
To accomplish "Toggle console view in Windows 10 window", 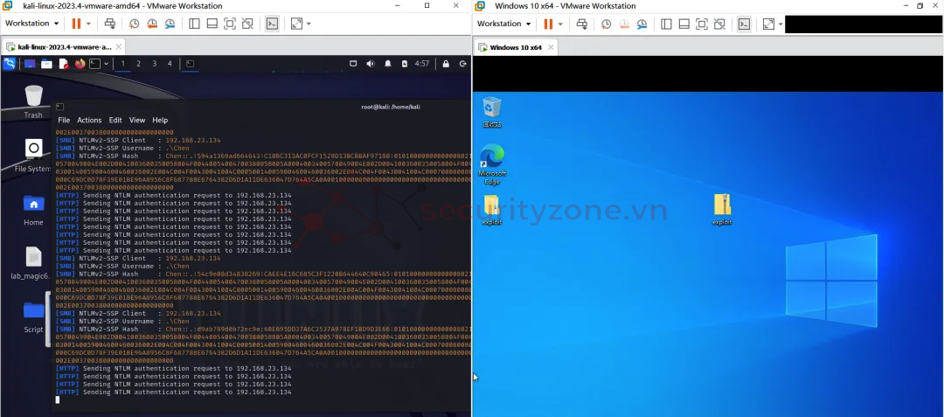I will click(744, 24).
